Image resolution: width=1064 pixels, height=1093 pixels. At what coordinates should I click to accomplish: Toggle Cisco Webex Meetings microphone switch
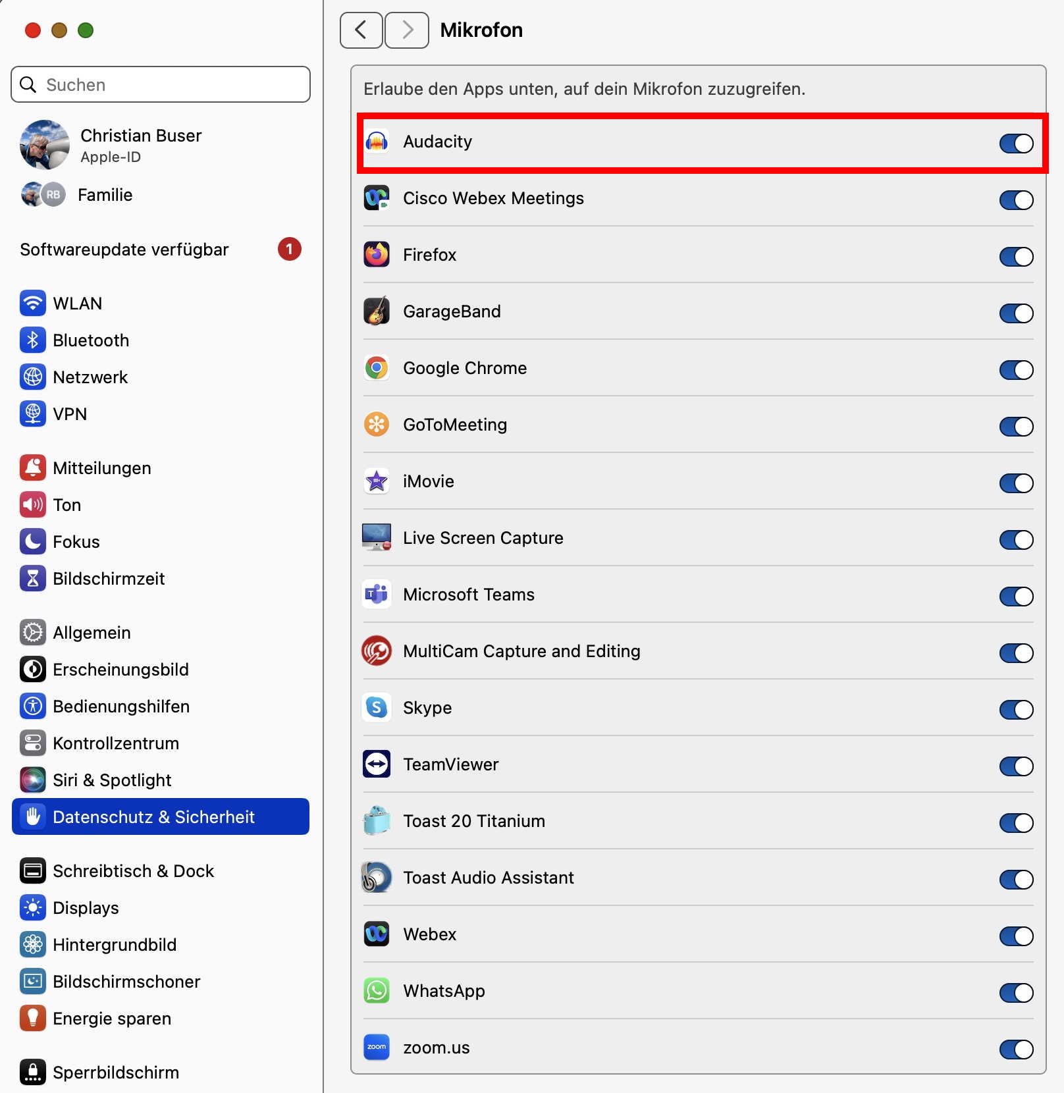(1016, 200)
